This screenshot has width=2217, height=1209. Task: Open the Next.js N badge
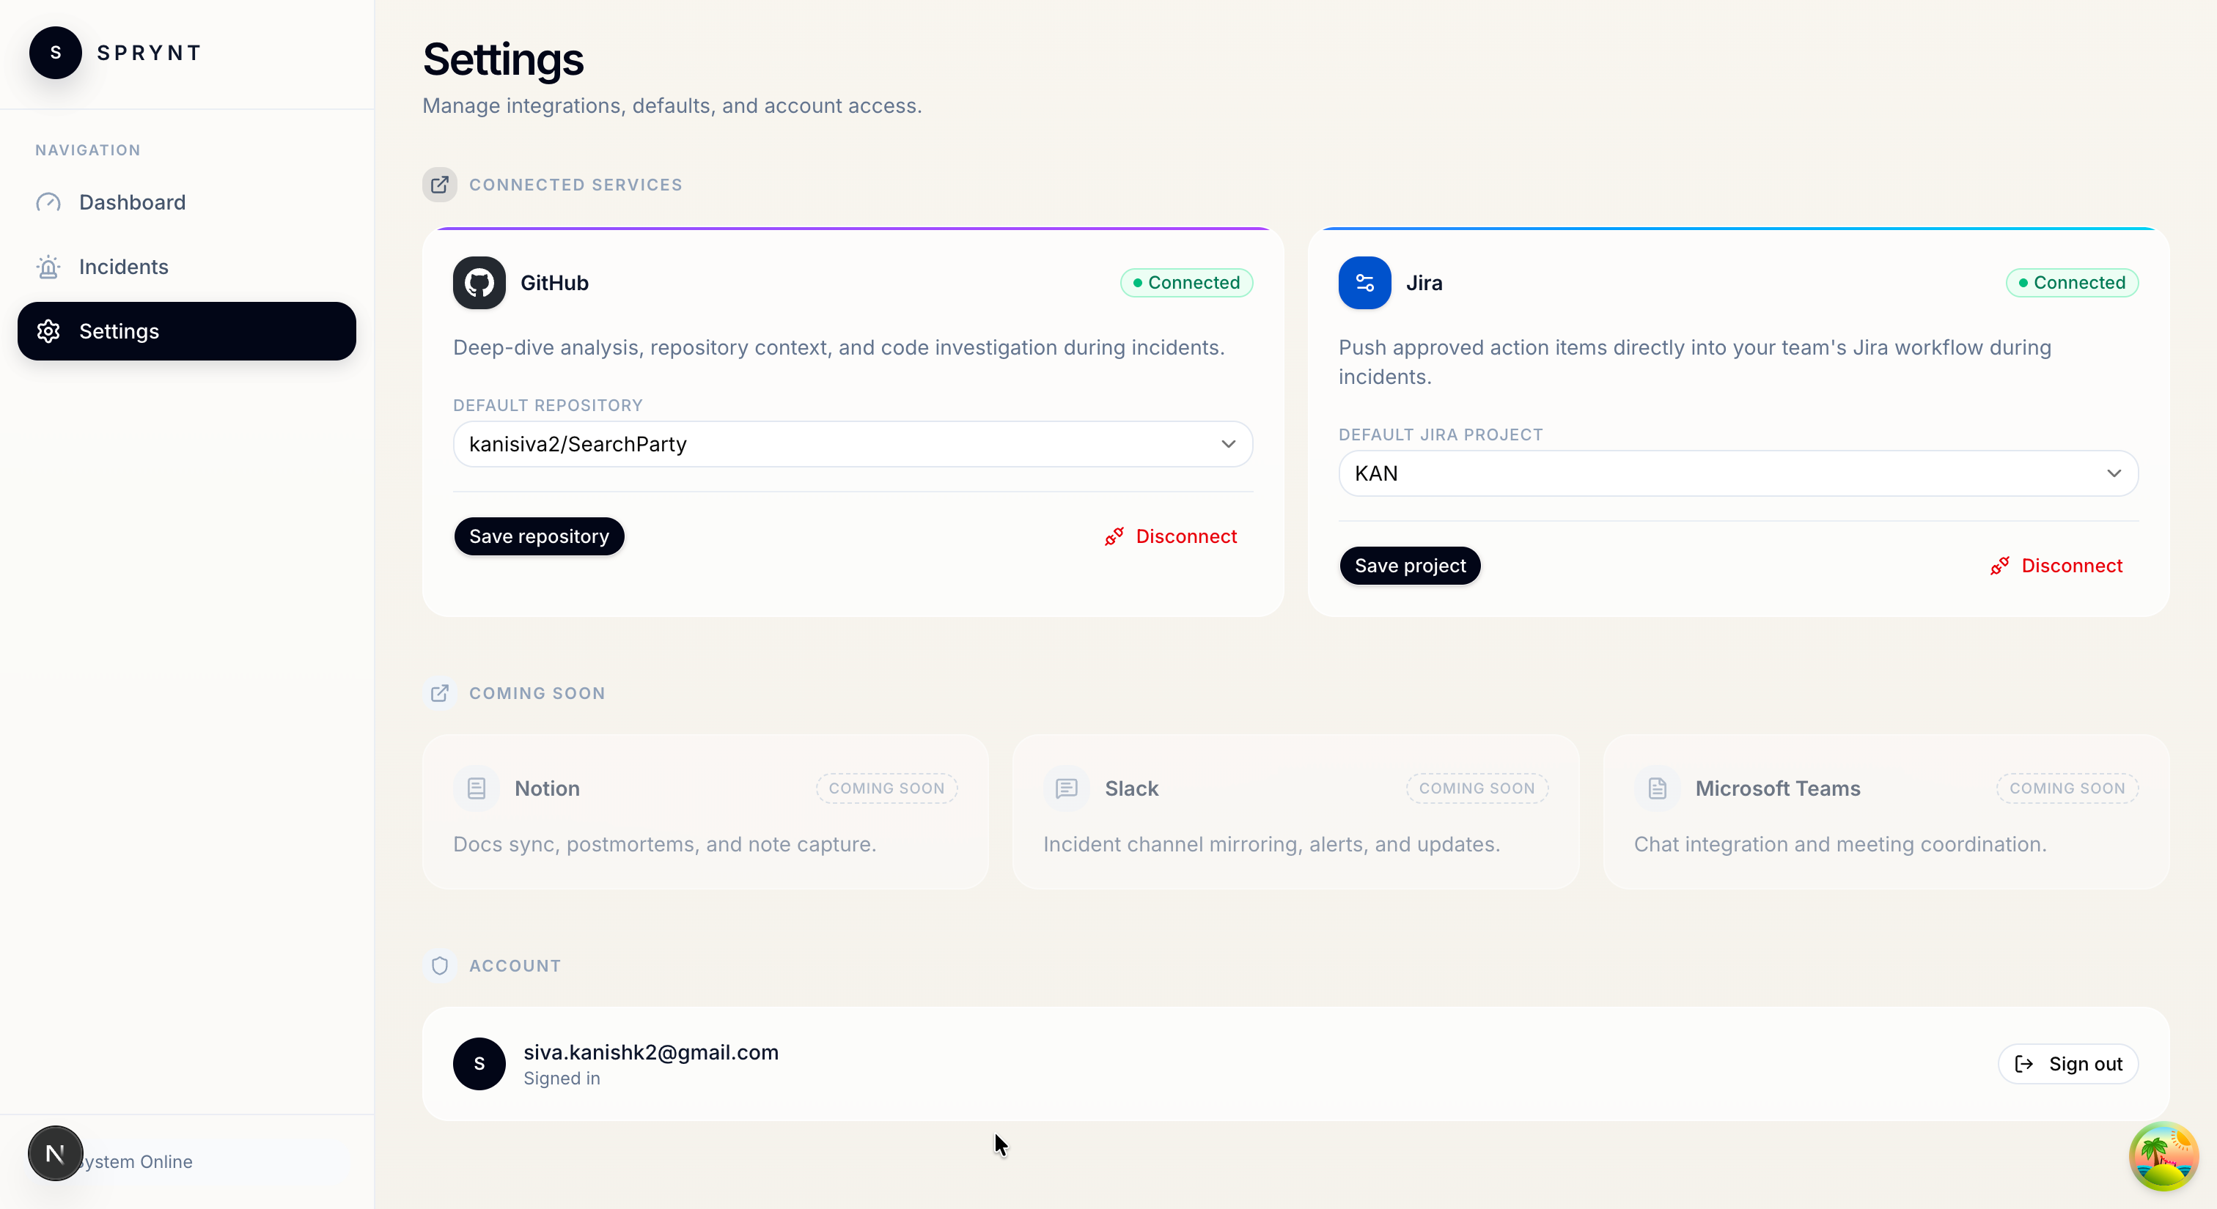[x=55, y=1153]
